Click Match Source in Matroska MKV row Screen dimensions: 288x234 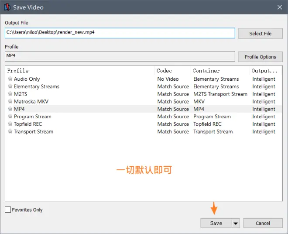click(173, 101)
